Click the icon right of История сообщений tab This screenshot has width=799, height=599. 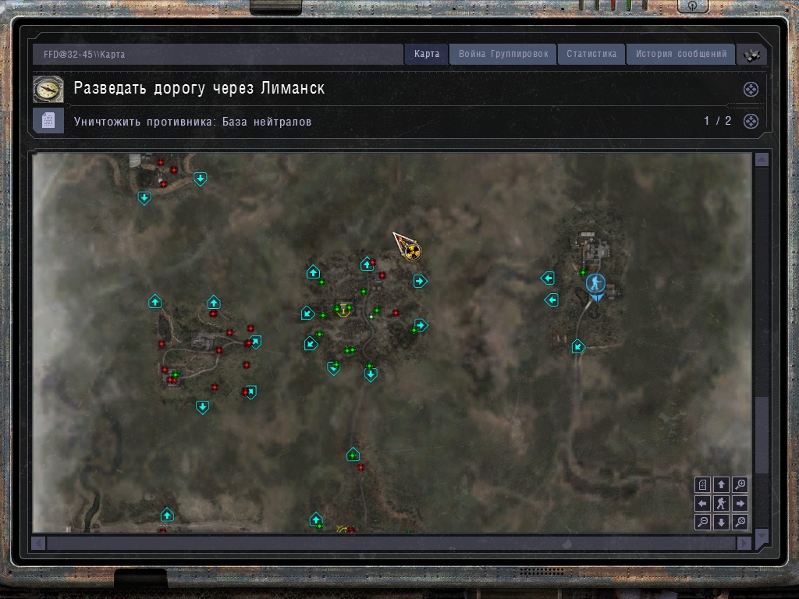pyautogui.click(x=751, y=55)
